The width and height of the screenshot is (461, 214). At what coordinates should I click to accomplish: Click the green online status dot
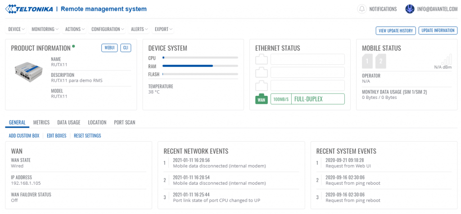pyautogui.click(x=73, y=46)
